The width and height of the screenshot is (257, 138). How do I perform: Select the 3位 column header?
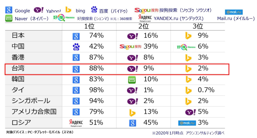(x=198, y=26)
